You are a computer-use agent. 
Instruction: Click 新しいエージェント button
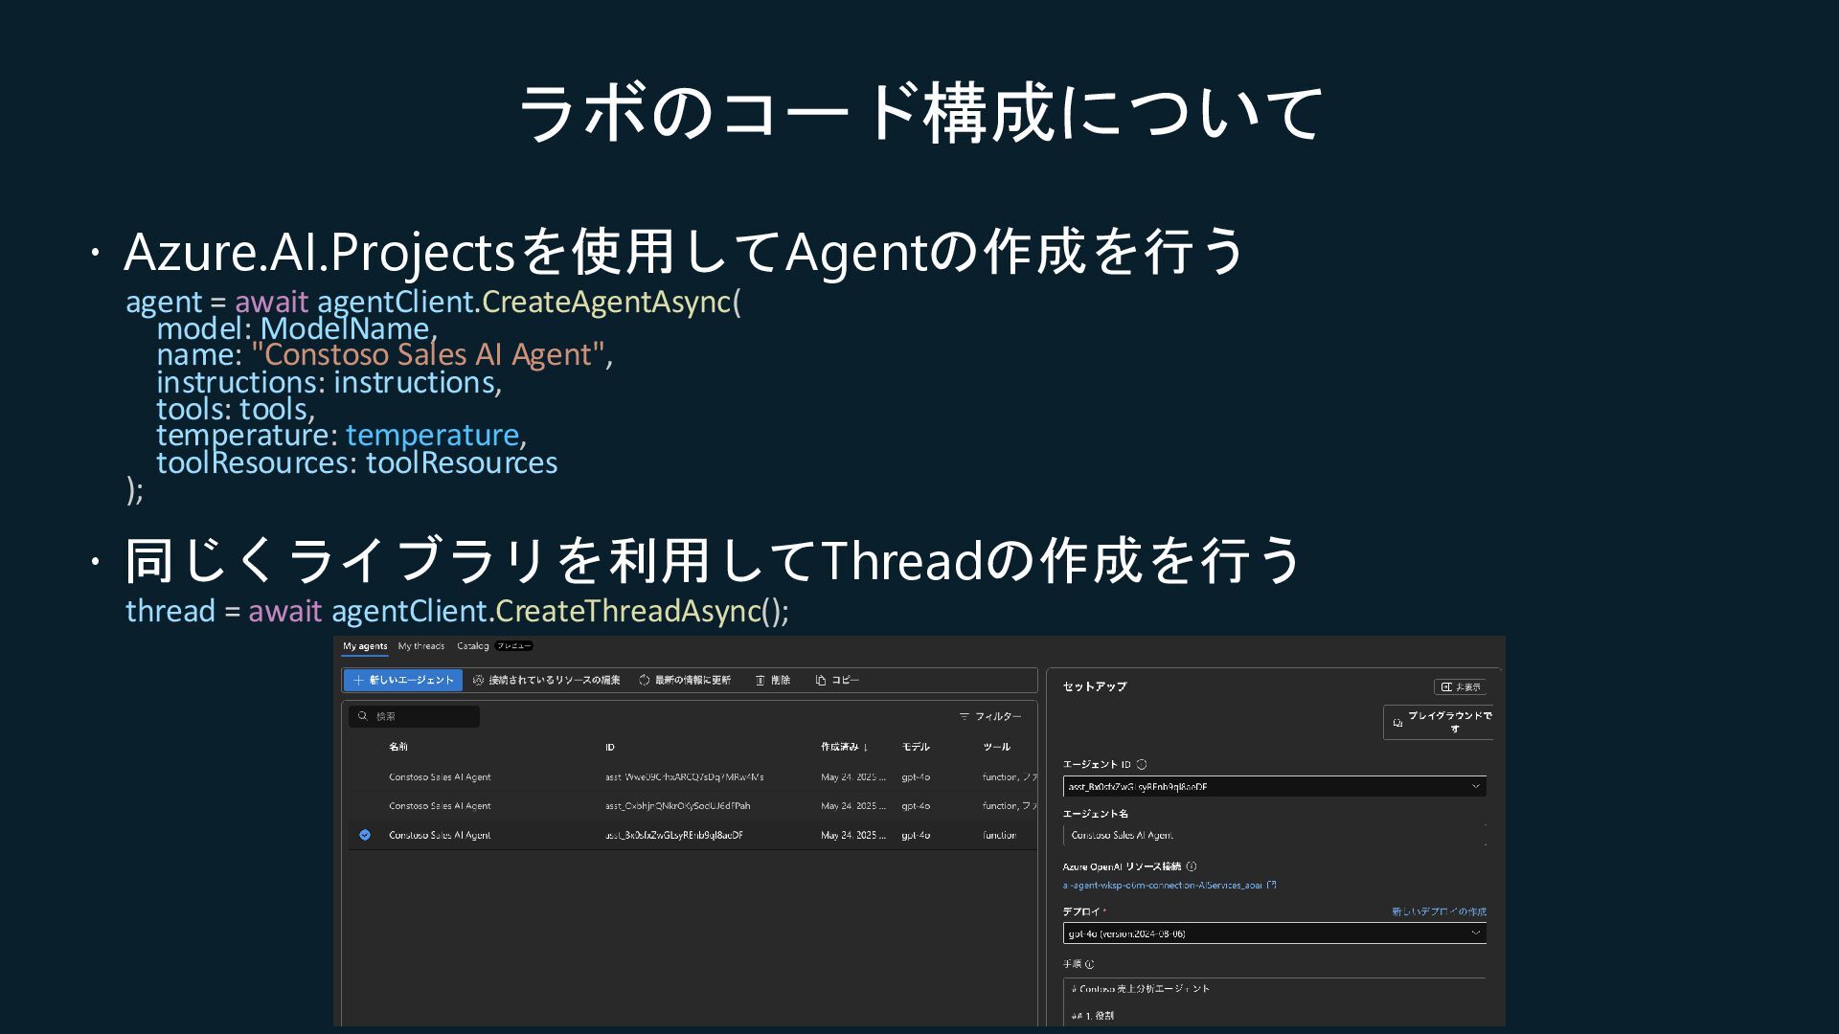click(x=403, y=681)
